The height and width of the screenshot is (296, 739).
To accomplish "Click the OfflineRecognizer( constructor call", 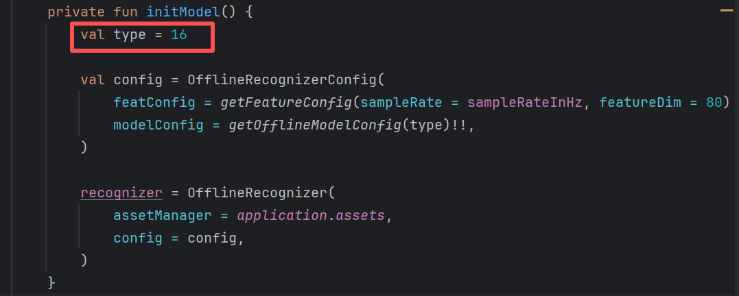I will click(x=261, y=193).
